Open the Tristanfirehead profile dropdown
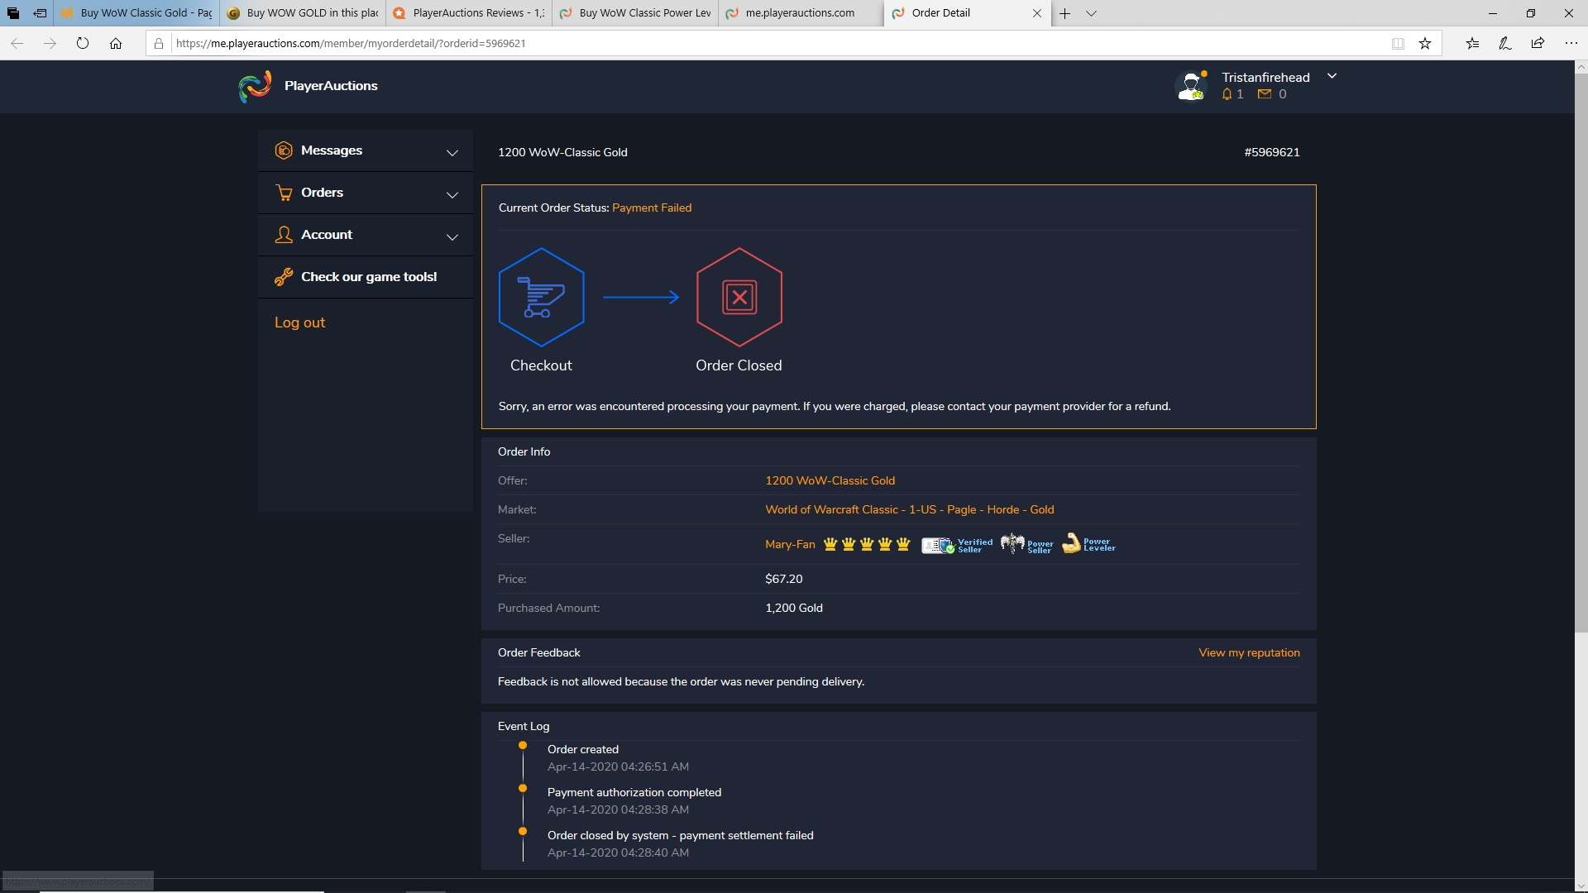 [1332, 75]
